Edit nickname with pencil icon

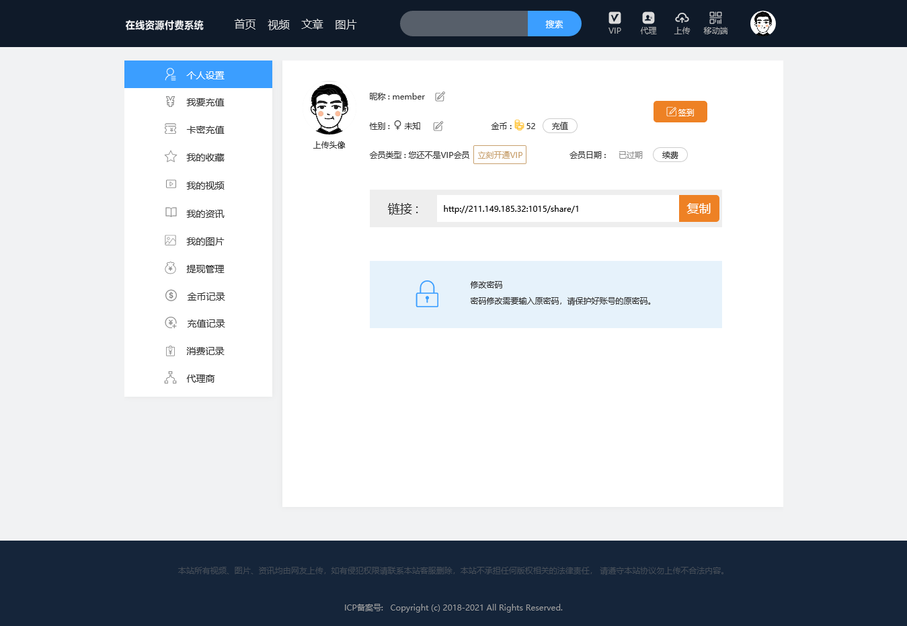(x=440, y=97)
